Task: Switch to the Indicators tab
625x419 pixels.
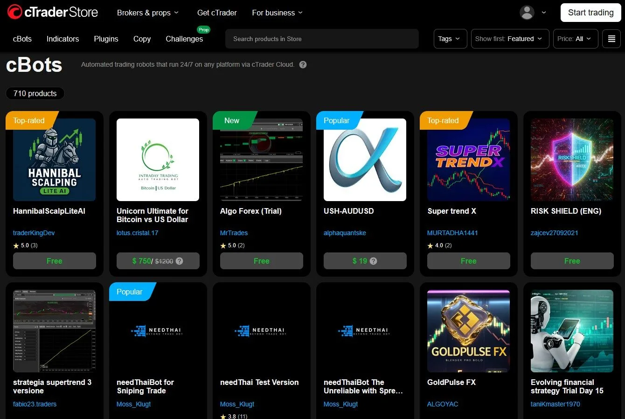Action: click(62, 39)
